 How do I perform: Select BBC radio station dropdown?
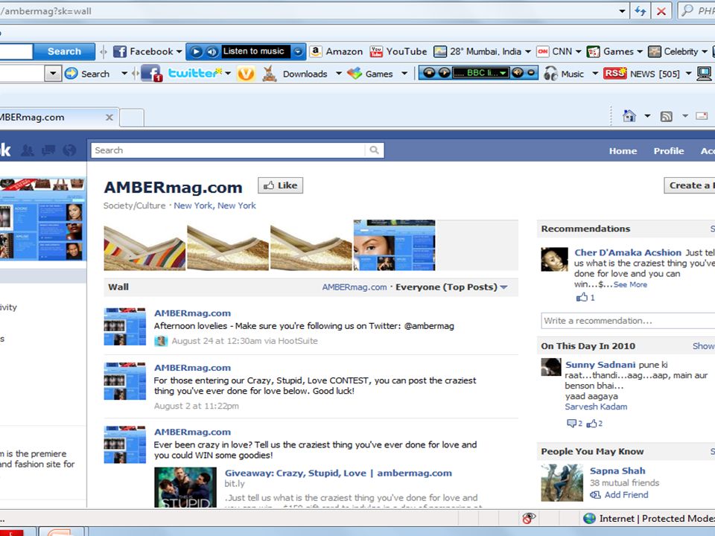[x=480, y=73]
